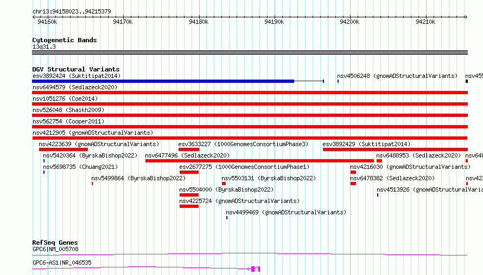Open the RefSeq Genes track title
Image resolution: width=483 pixels, height=275 pixels.
pos(55,243)
